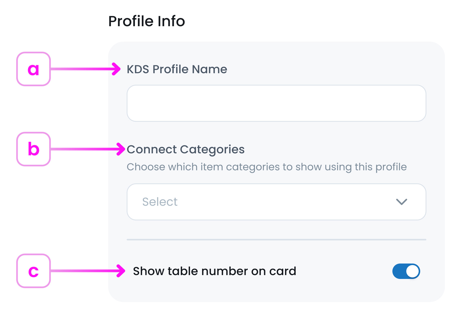This screenshot has height=319, width=465.
Task: Click the Show table number on card text
Action: point(215,271)
